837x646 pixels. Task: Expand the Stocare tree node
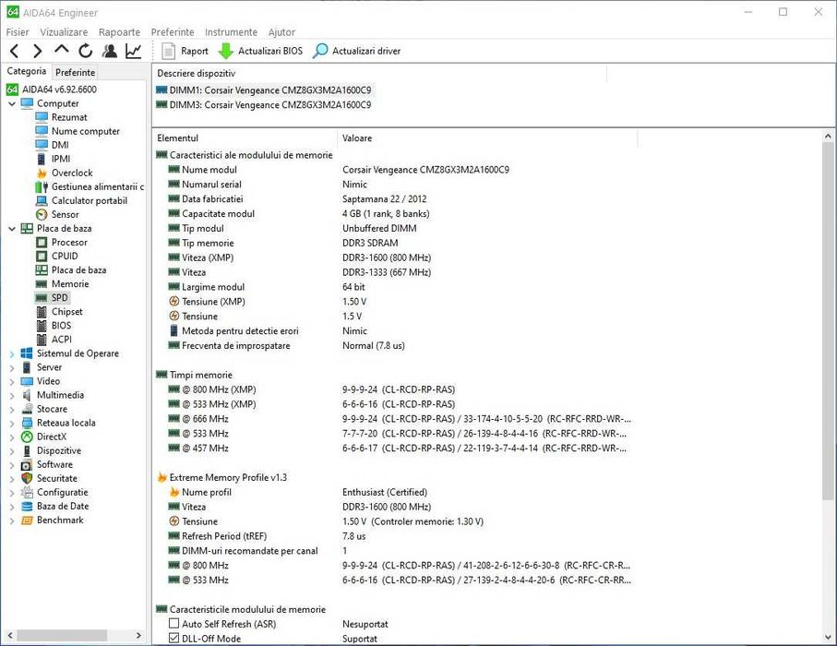tap(12, 409)
